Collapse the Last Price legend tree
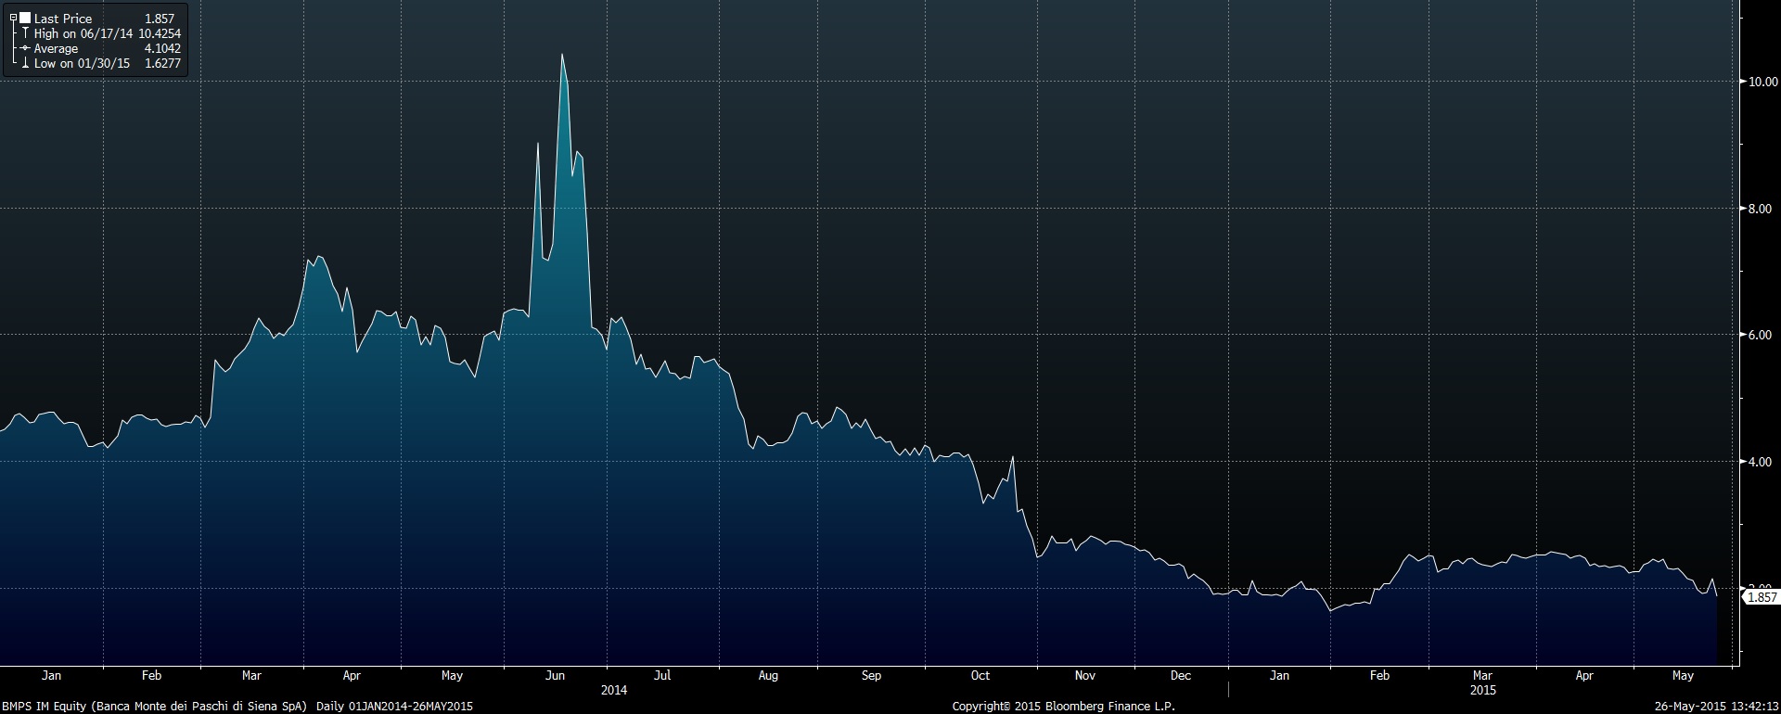The image size is (1781, 714). pyautogui.click(x=13, y=19)
